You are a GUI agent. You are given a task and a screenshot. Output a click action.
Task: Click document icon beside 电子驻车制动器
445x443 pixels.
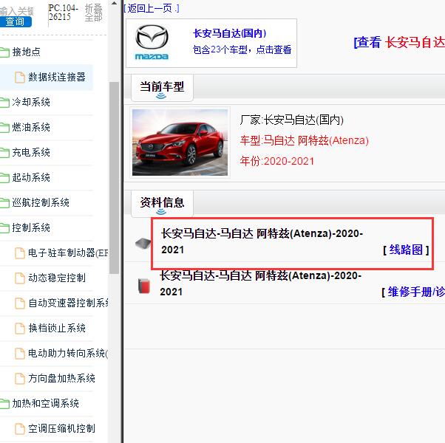20,253
